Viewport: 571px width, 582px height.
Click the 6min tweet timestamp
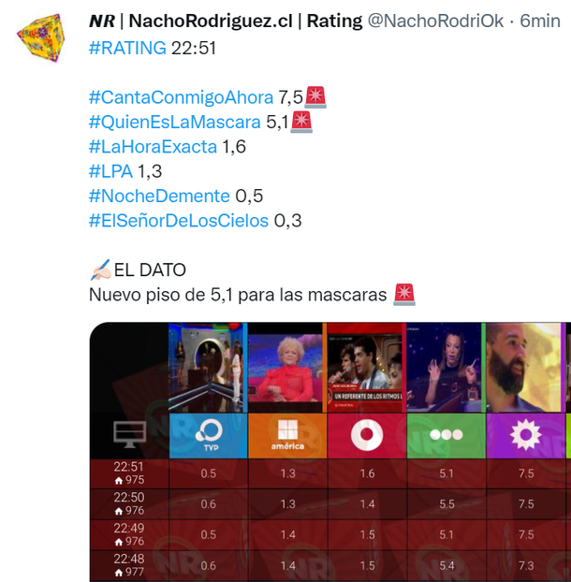click(540, 22)
